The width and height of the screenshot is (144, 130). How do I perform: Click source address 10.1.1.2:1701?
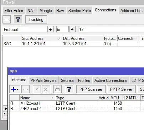(x=34, y=44)
